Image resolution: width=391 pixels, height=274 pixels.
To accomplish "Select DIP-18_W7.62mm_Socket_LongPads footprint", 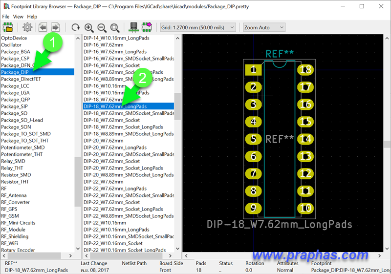I will pyautogui.click(x=124, y=127).
